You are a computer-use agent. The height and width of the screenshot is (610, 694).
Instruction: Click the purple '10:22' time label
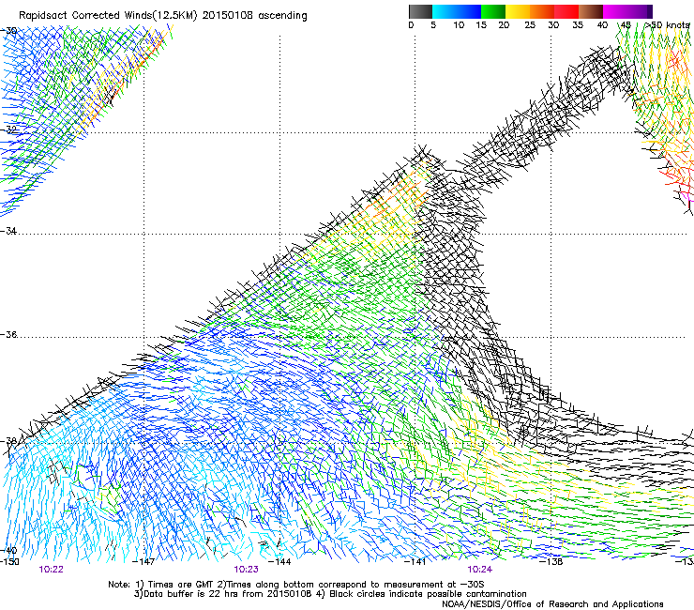52,570
